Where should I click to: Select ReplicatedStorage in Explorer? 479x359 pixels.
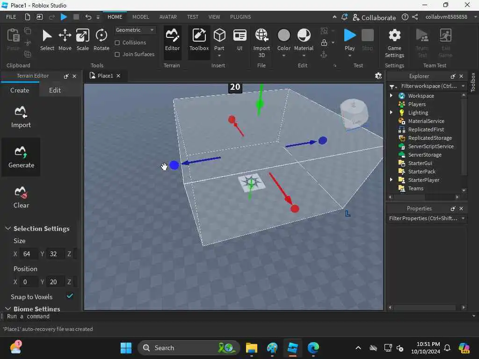click(429, 138)
